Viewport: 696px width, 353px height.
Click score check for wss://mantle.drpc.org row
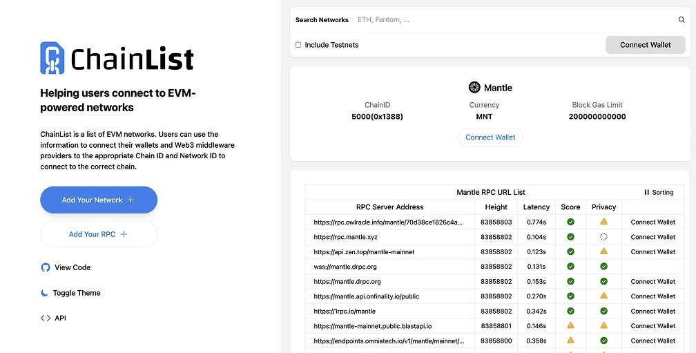pyautogui.click(x=570, y=267)
